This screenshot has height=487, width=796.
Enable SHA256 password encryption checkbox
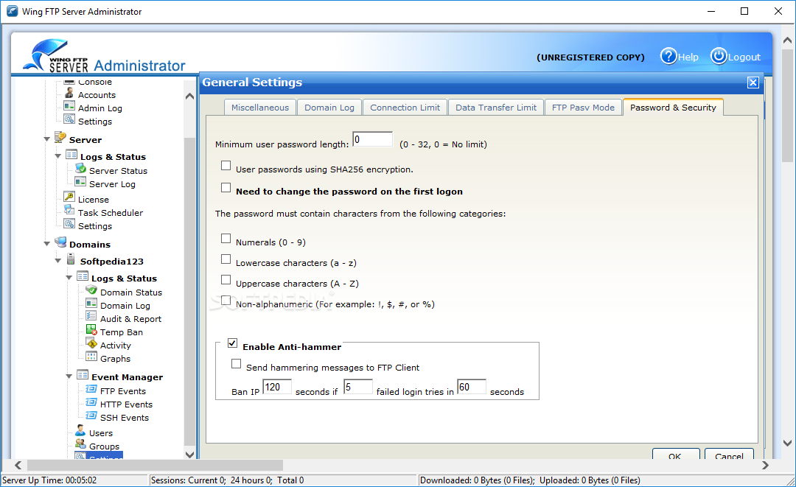coord(226,165)
